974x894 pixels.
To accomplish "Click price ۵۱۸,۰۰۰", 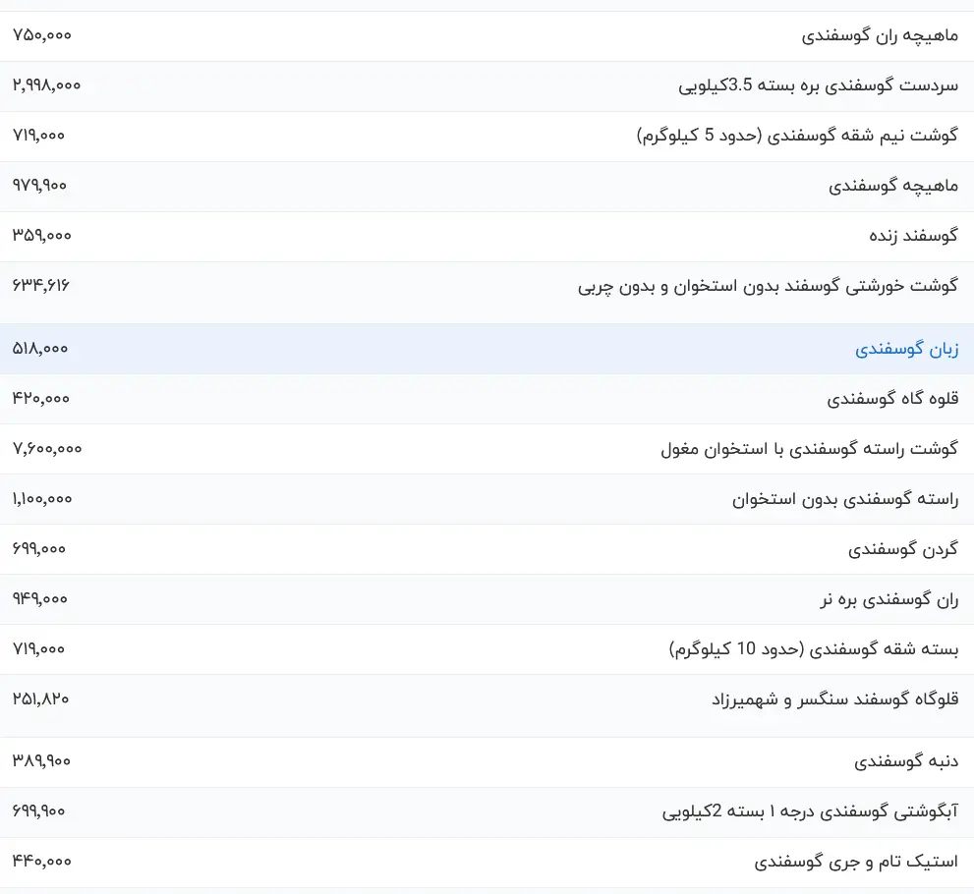I will coord(39,349).
